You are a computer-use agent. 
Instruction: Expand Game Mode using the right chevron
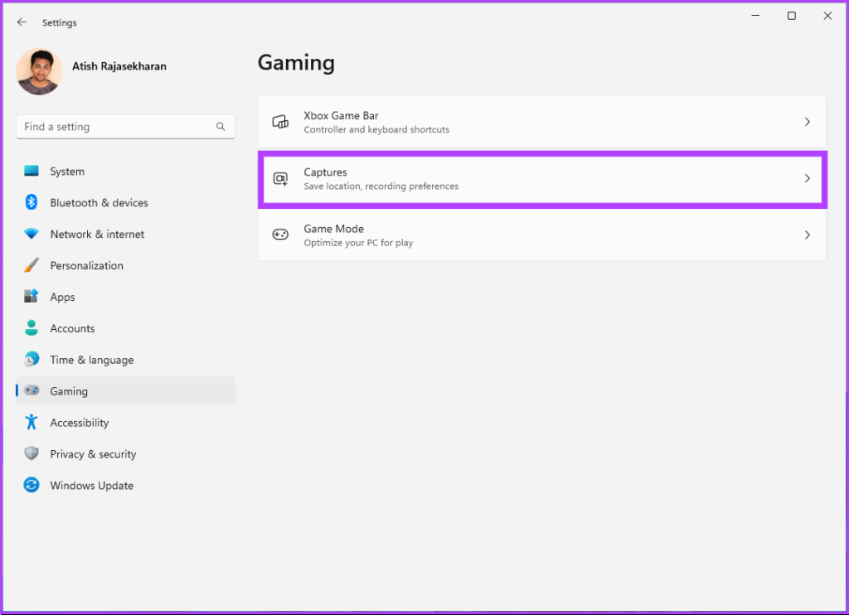[807, 235]
